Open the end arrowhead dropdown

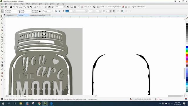[x=100, y=11]
